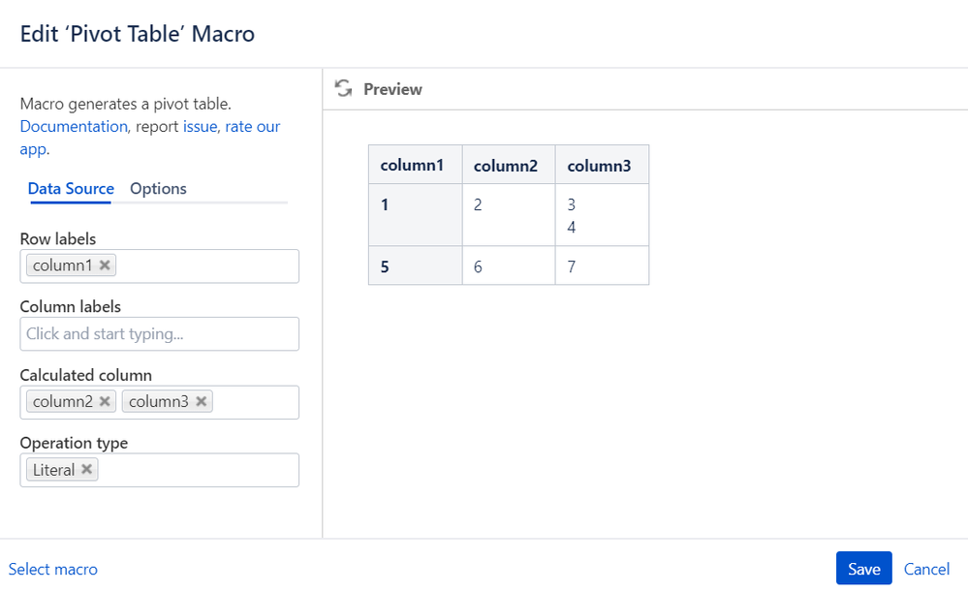968x592 pixels.
Task: Click the report issue link
Action: [200, 127]
